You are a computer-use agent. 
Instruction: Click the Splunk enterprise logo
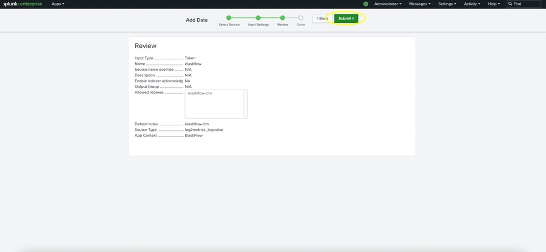tap(23, 4)
